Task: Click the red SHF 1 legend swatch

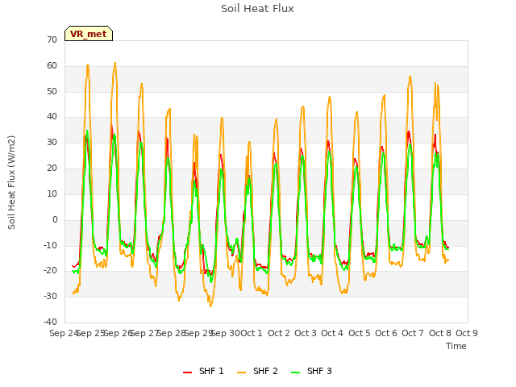Action: [188, 372]
